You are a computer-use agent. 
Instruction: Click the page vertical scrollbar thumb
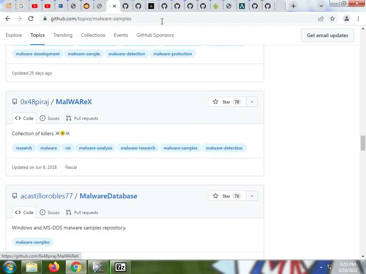[x=363, y=143]
